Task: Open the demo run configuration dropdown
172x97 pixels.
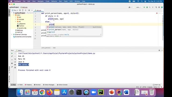Action: coord(138,7)
